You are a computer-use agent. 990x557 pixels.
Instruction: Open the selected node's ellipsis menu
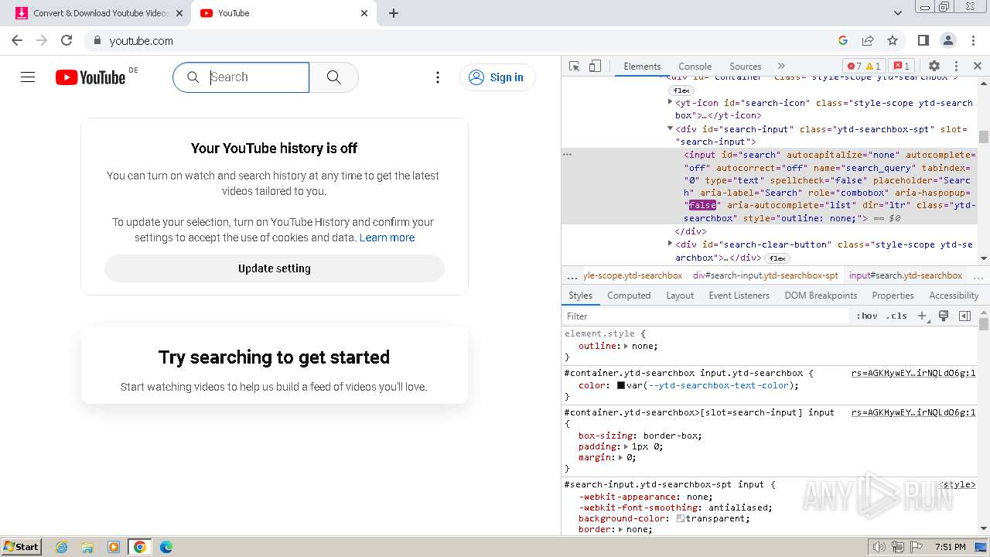coord(567,155)
